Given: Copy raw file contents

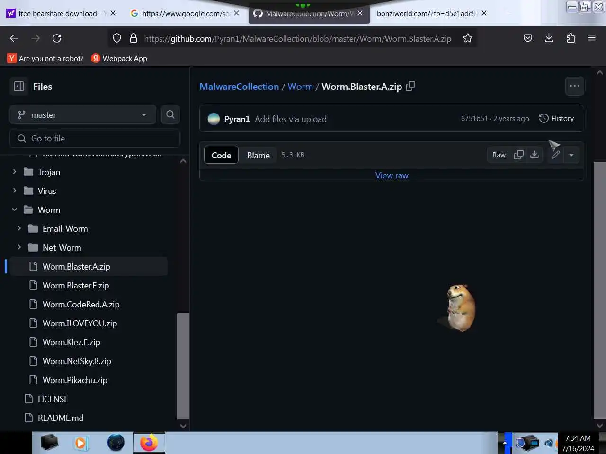Looking at the screenshot, I should coord(519,155).
